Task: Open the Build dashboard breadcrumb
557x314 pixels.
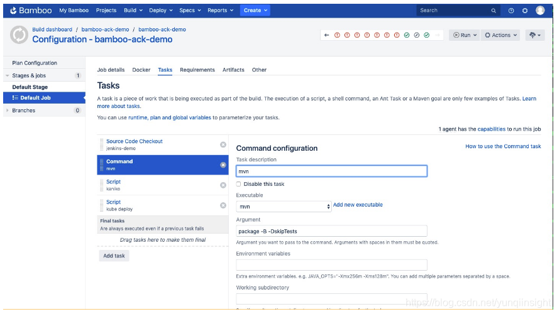Action: coord(52,30)
